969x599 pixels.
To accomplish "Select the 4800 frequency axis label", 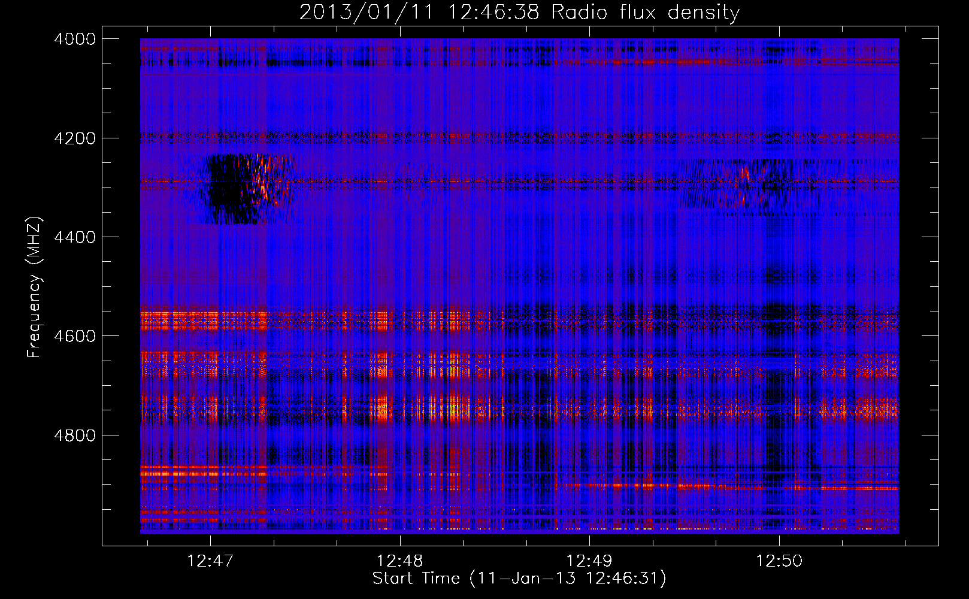I will 74,435.
